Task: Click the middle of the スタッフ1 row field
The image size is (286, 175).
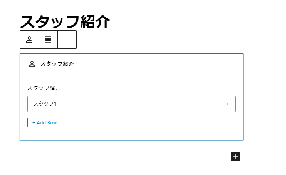Action: [x=131, y=104]
